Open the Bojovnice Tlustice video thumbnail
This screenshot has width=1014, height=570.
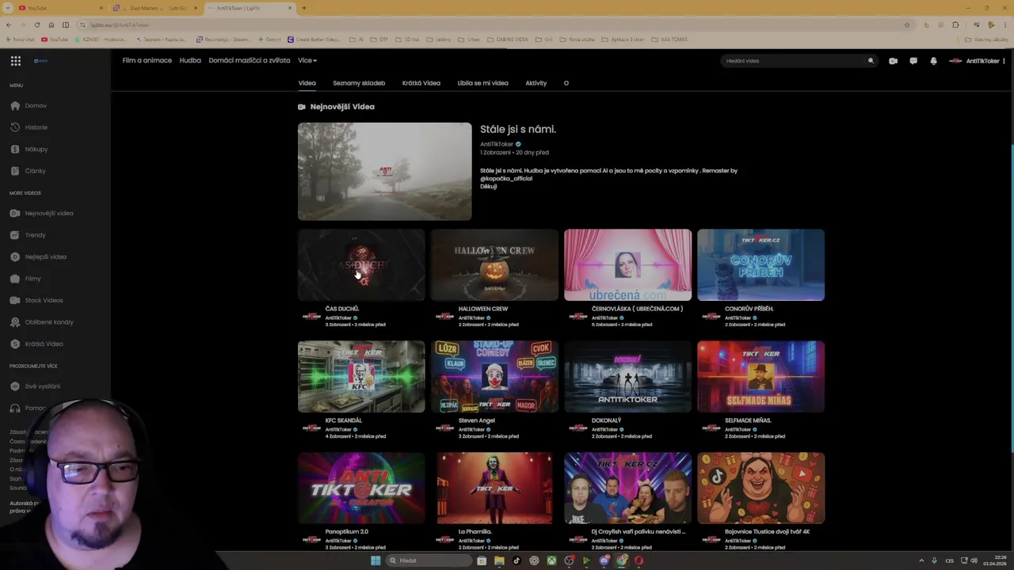pos(760,488)
